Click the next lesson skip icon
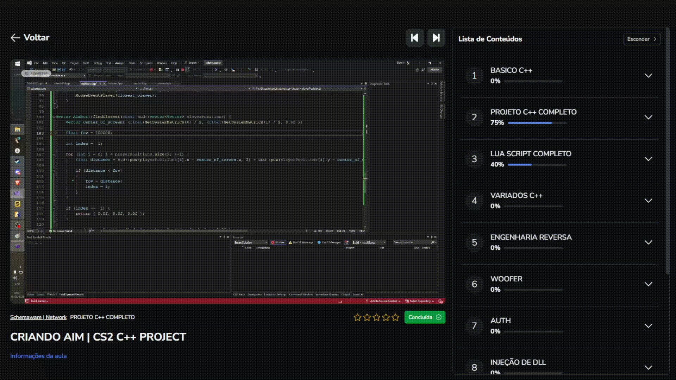Viewport: 676px width, 380px height. click(436, 38)
